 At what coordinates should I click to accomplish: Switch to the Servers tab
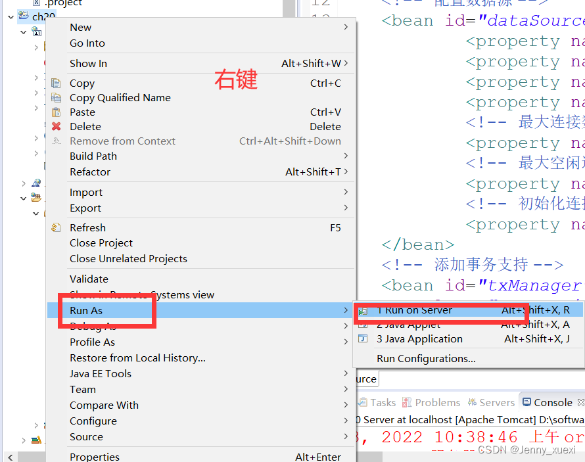pos(492,403)
